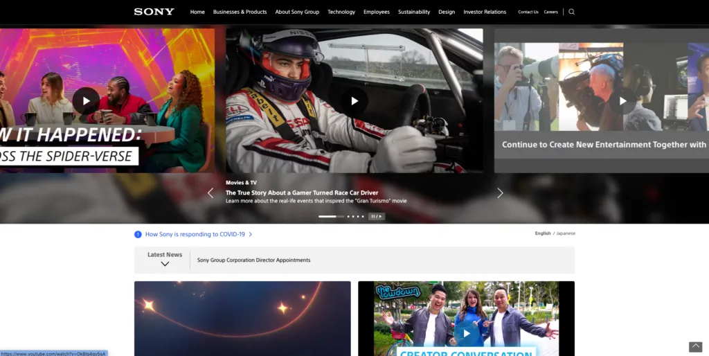709x356 pixels.
Task: Play the photographers video on the right slide
Action: (622, 101)
